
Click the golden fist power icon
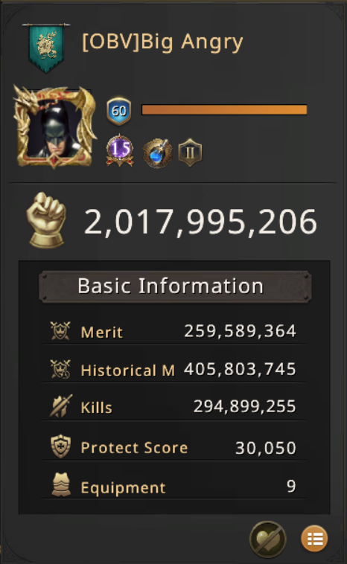click(x=46, y=220)
